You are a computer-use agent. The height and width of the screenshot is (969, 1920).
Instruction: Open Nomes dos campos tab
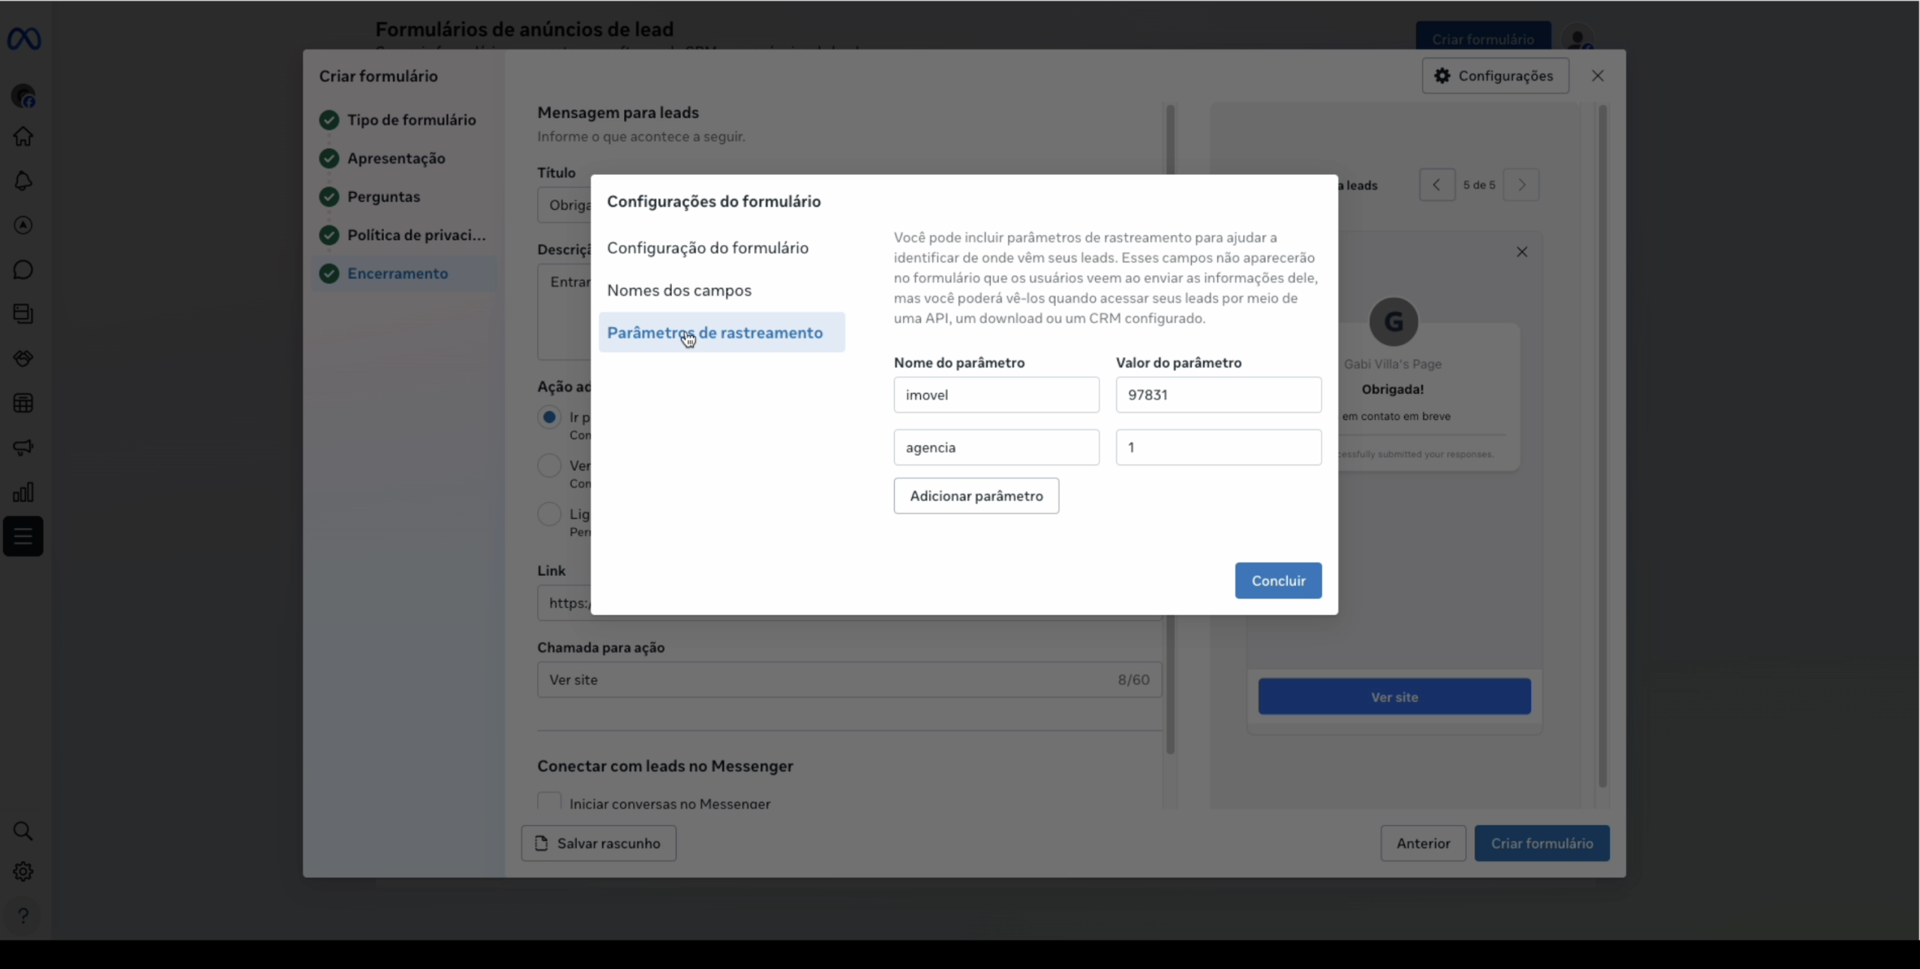pyautogui.click(x=679, y=290)
